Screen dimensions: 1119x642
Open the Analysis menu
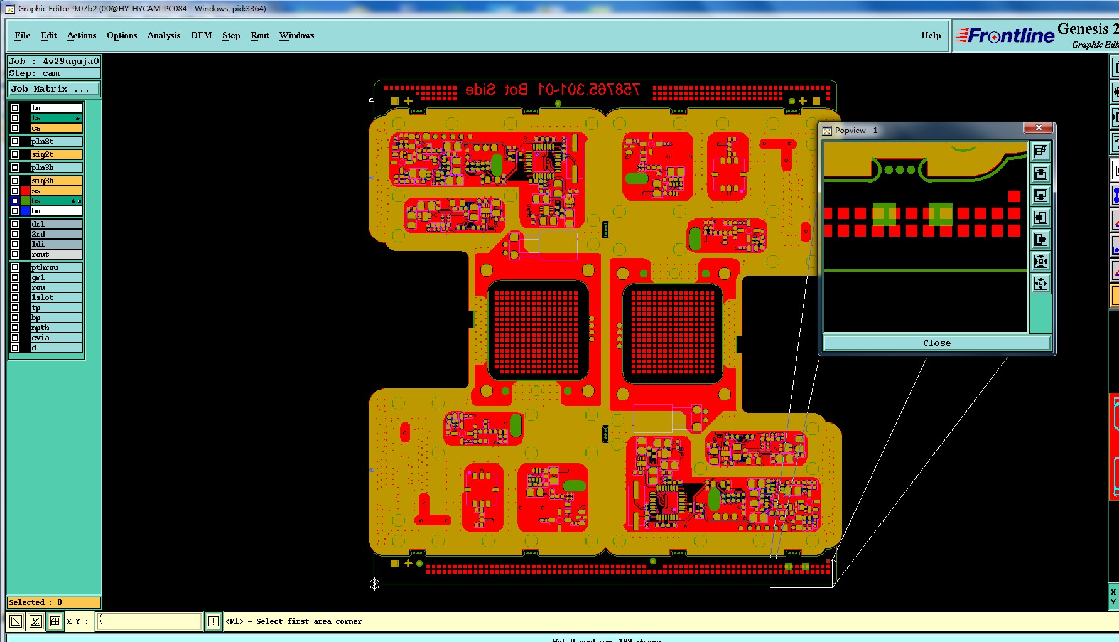[164, 36]
